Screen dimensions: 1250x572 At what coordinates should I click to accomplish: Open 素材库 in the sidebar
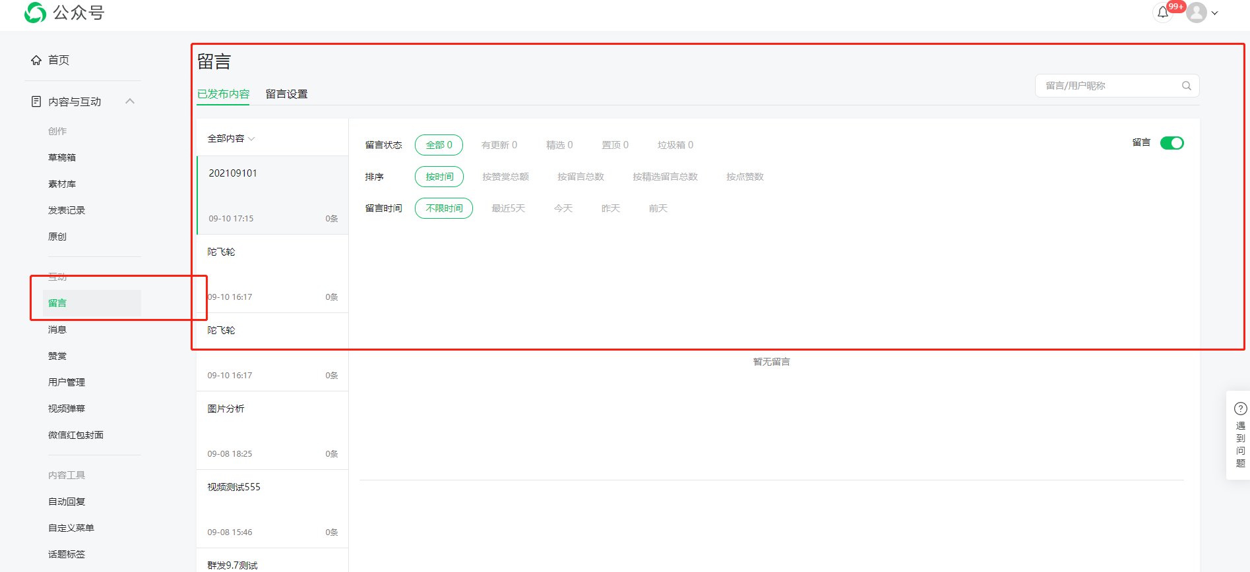62,184
